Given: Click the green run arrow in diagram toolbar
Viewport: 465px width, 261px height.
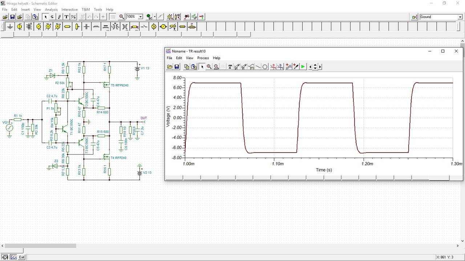Looking at the screenshot, I should [x=303, y=67].
